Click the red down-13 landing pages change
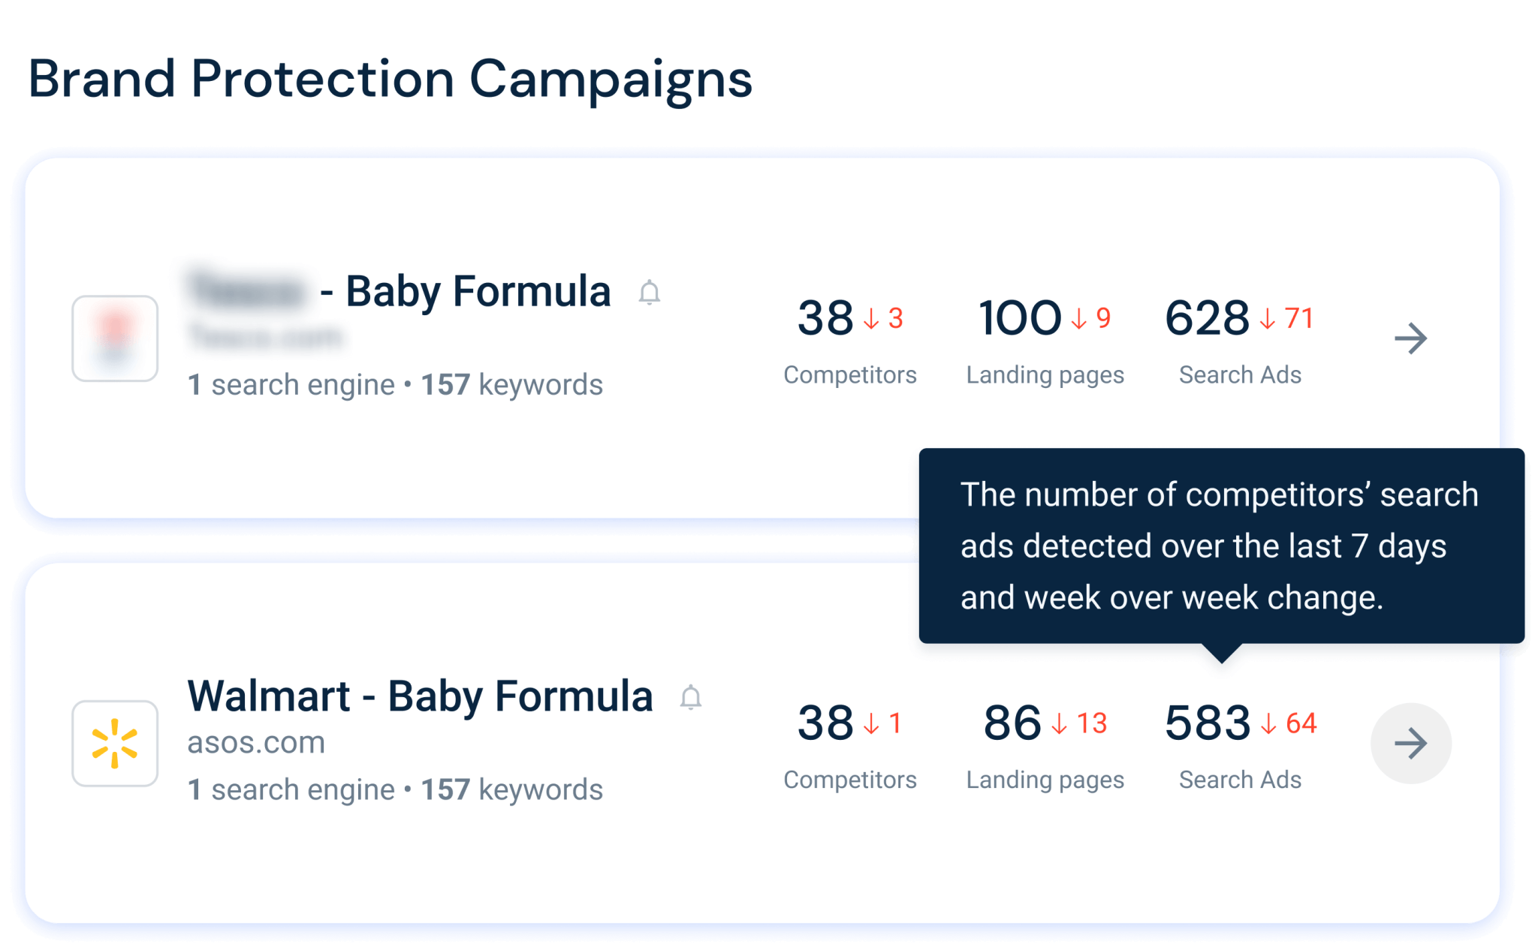 [x=1079, y=723]
